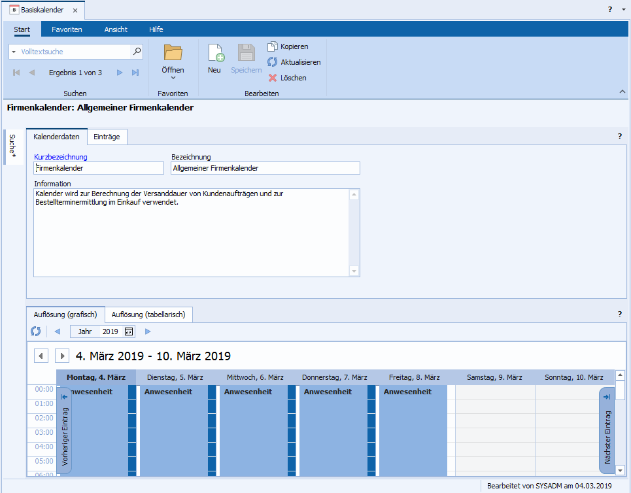Open the Öffnen favorites dropdown
The height and width of the screenshot is (493, 631).
[x=173, y=78]
